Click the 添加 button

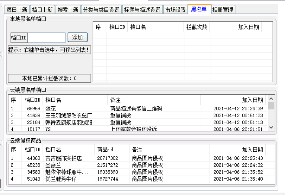pyautogui.click(x=78, y=37)
